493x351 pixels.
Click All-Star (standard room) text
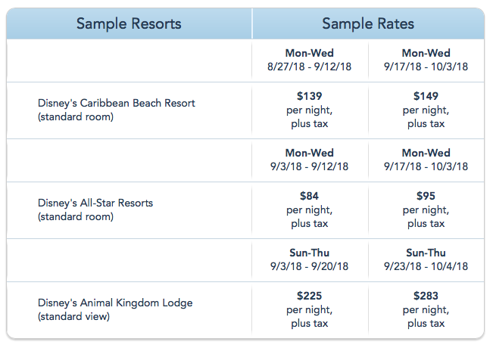click(76, 216)
